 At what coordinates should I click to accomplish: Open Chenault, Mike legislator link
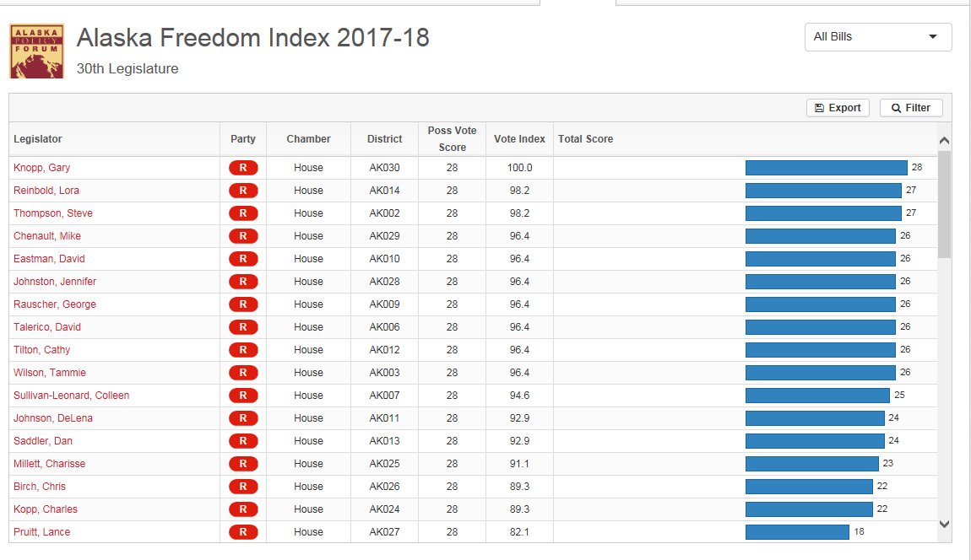coord(47,236)
